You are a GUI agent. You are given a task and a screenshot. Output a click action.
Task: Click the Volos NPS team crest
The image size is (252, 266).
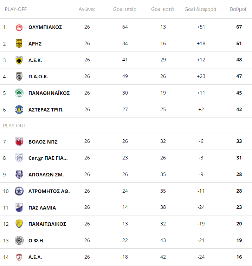click(x=19, y=142)
